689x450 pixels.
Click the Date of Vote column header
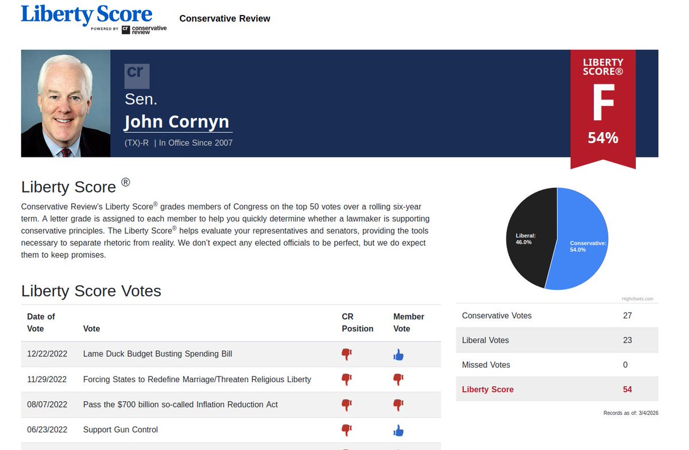point(41,322)
